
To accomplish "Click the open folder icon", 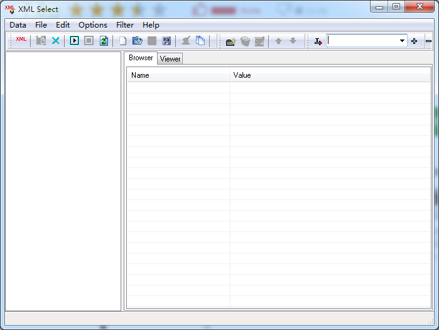I will click(137, 41).
